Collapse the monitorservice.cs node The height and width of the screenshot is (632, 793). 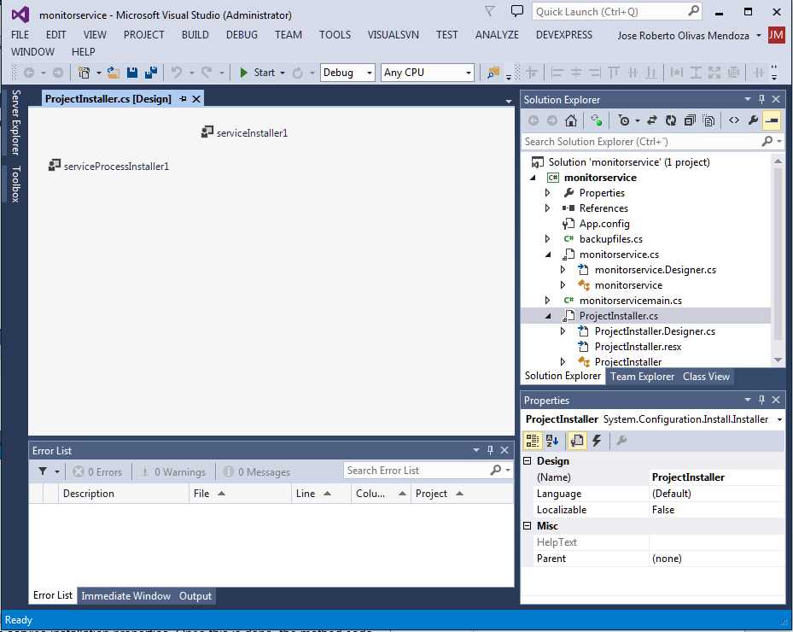click(548, 255)
